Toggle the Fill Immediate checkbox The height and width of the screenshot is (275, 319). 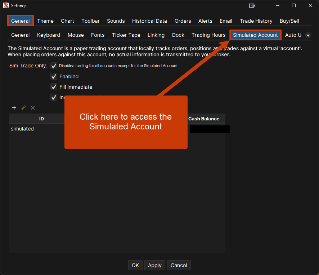(x=54, y=87)
